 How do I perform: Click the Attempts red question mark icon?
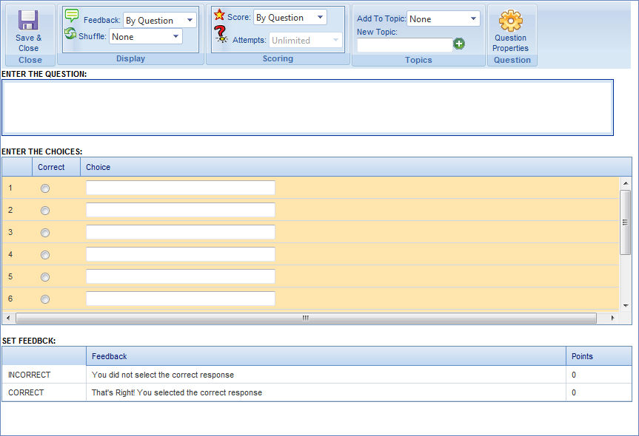click(x=220, y=33)
